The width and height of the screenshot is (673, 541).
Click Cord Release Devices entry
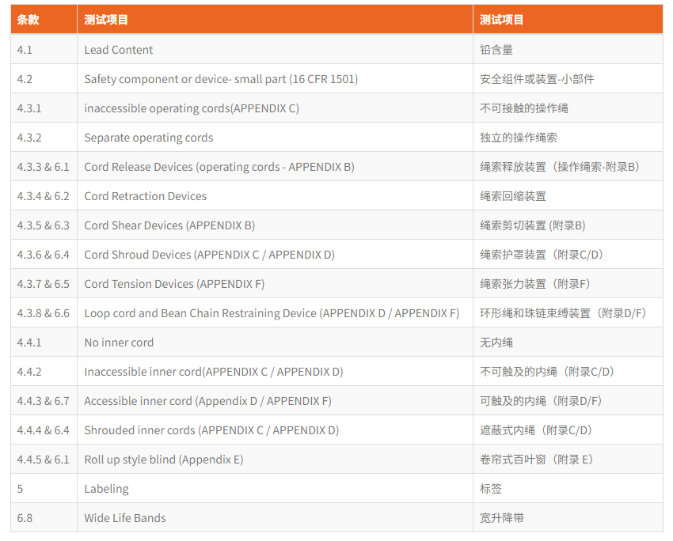pyautogui.click(x=219, y=167)
